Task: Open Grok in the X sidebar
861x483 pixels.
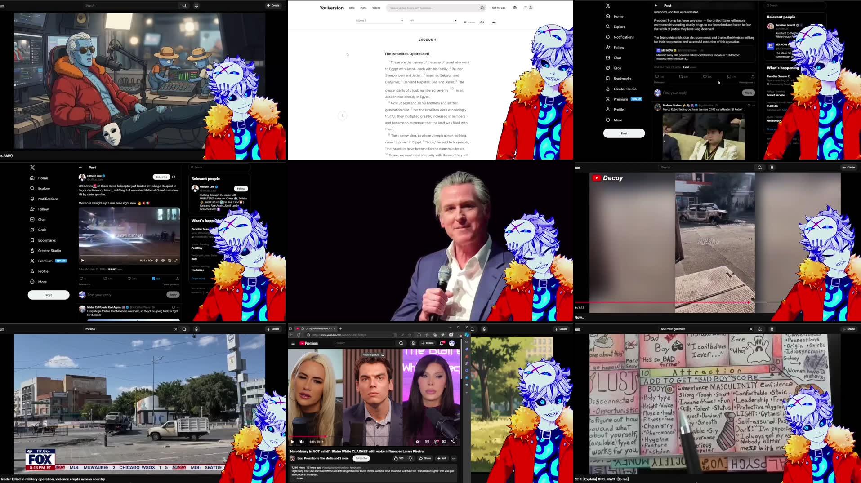Action: pos(41,230)
